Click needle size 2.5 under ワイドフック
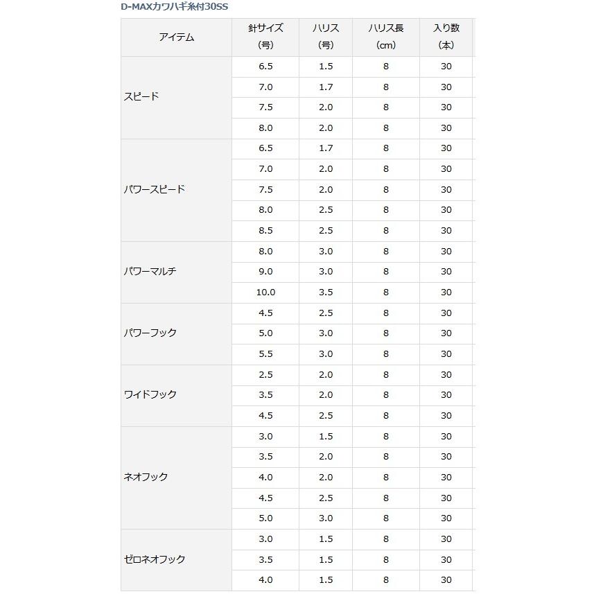Screen dimensions: 594x594 pyautogui.click(x=265, y=375)
